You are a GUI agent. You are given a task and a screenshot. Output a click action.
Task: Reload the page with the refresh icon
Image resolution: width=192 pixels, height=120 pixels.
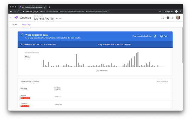[x=19, y=11]
